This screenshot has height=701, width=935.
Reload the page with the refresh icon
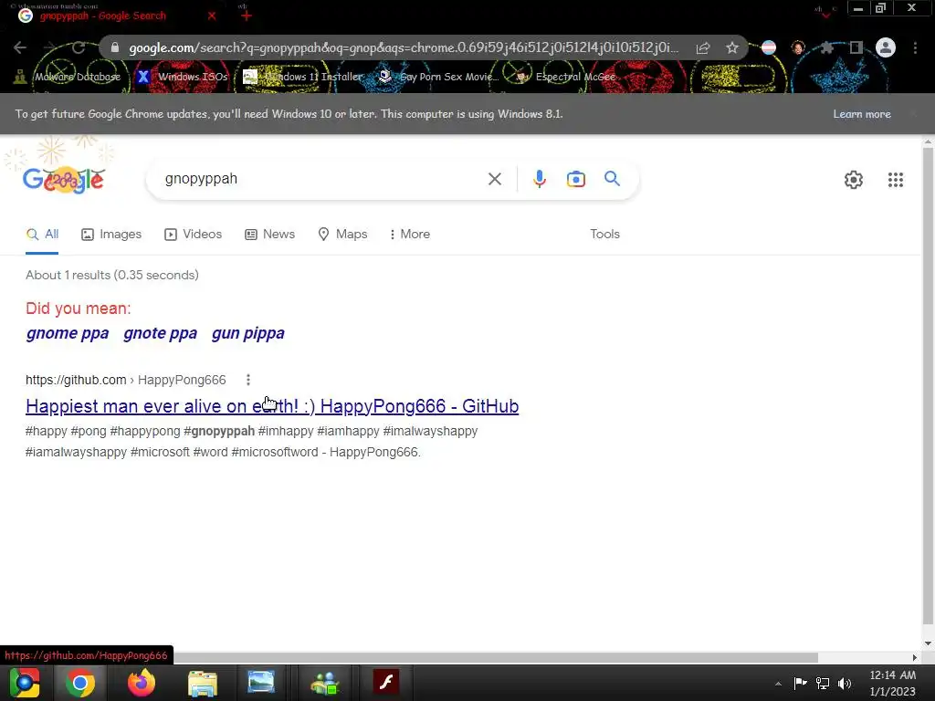pyautogui.click(x=79, y=47)
